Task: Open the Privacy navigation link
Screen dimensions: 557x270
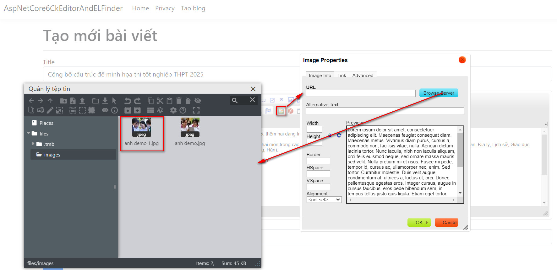Action: tap(165, 8)
